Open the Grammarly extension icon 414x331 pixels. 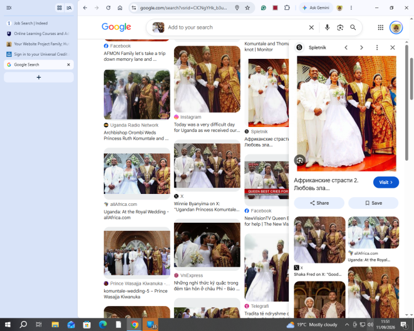263,8
